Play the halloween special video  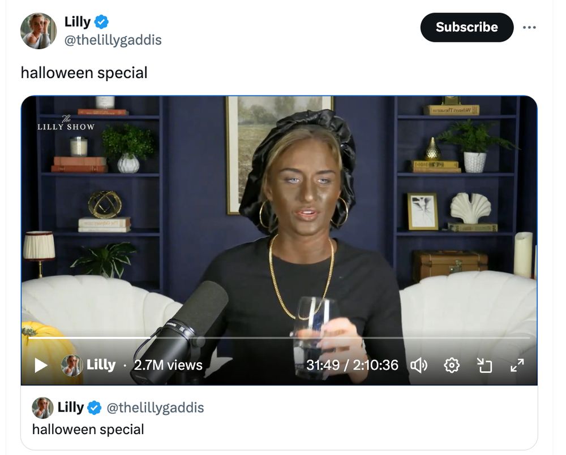click(x=41, y=365)
